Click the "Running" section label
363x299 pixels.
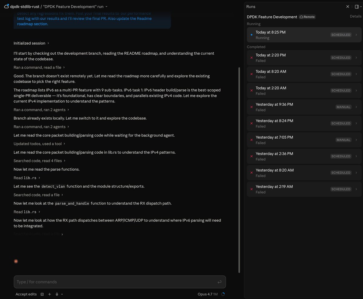pos(253,24)
